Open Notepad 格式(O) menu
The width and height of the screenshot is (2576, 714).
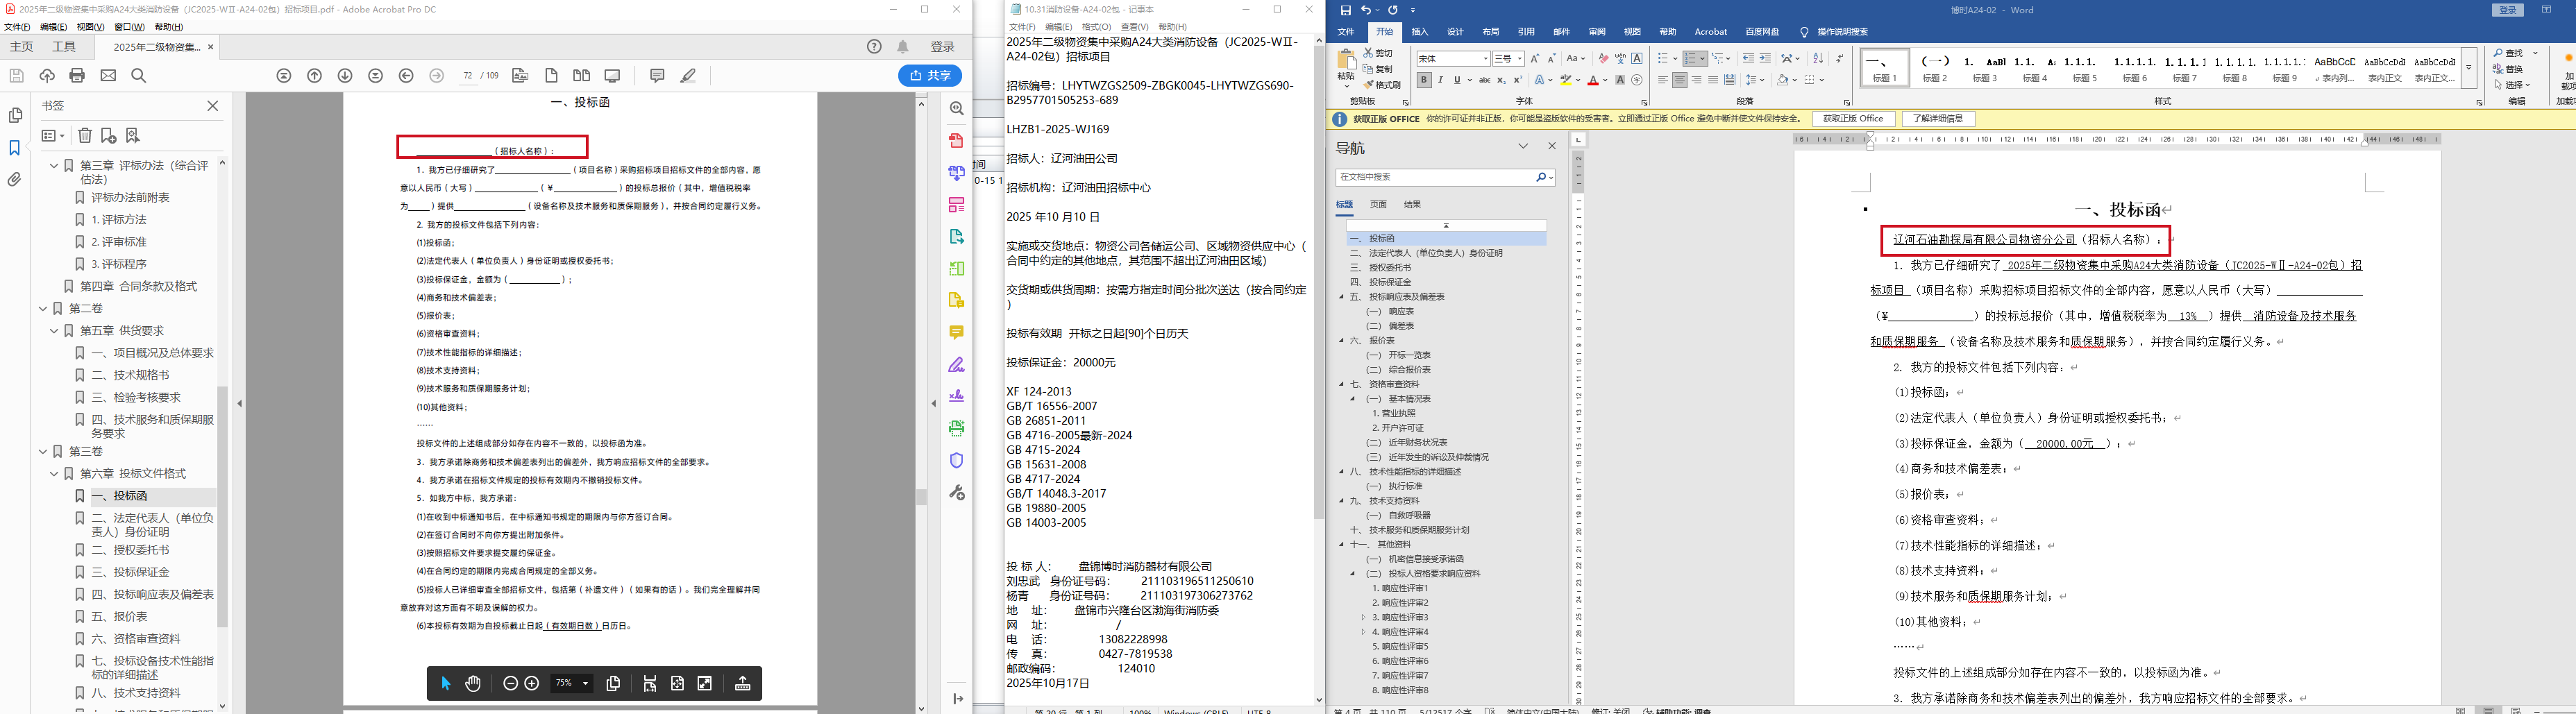tap(1096, 27)
